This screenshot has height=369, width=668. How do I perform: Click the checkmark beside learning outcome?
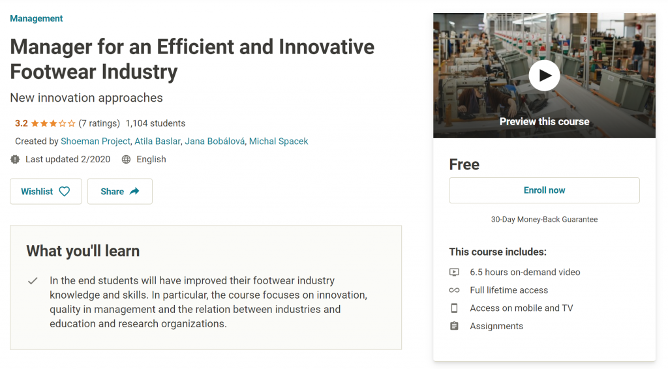pos(33,281)
